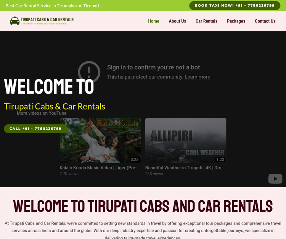Follow the Learn more link
This screenshot has width=286, height=239.
pyautogui.click(x=197, y=77)
